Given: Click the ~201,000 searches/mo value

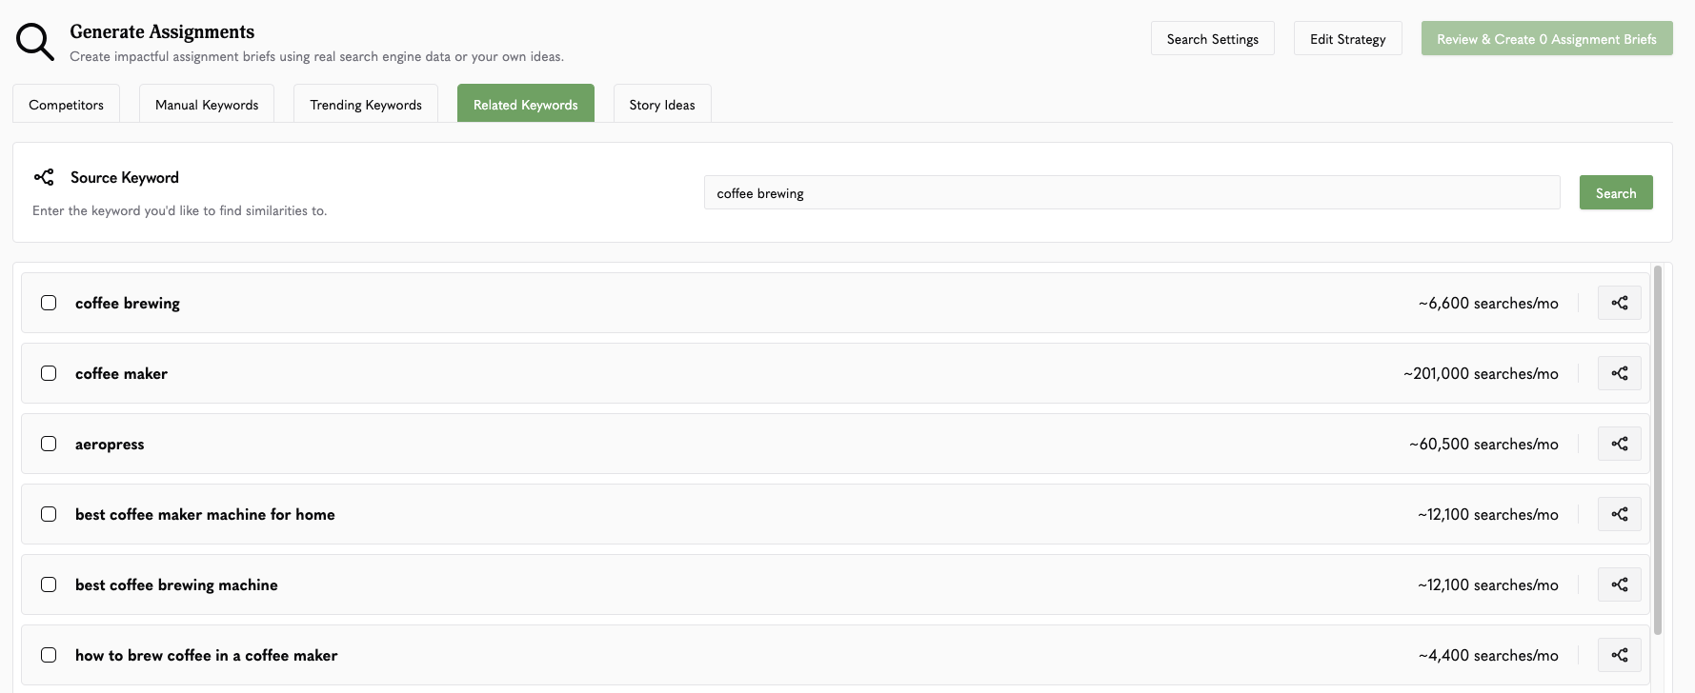Looking at the screenshot, I should (x=1481, y=373).
